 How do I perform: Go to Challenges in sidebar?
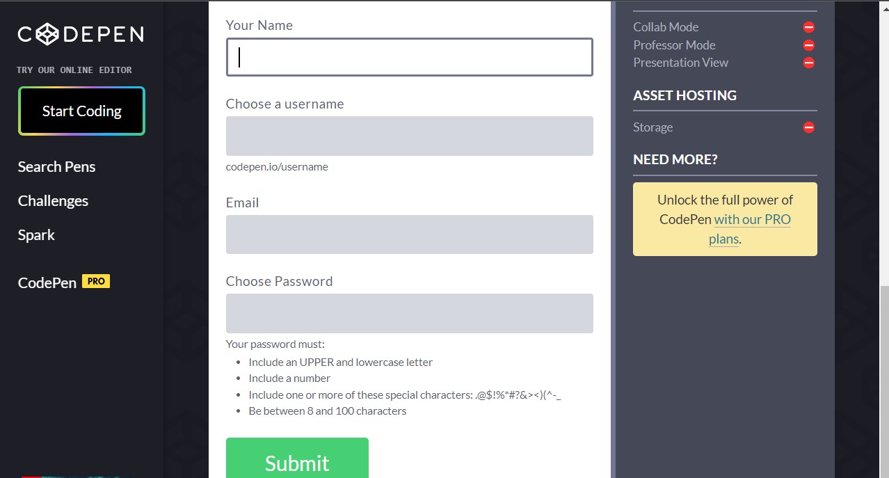tap(53, 201)
